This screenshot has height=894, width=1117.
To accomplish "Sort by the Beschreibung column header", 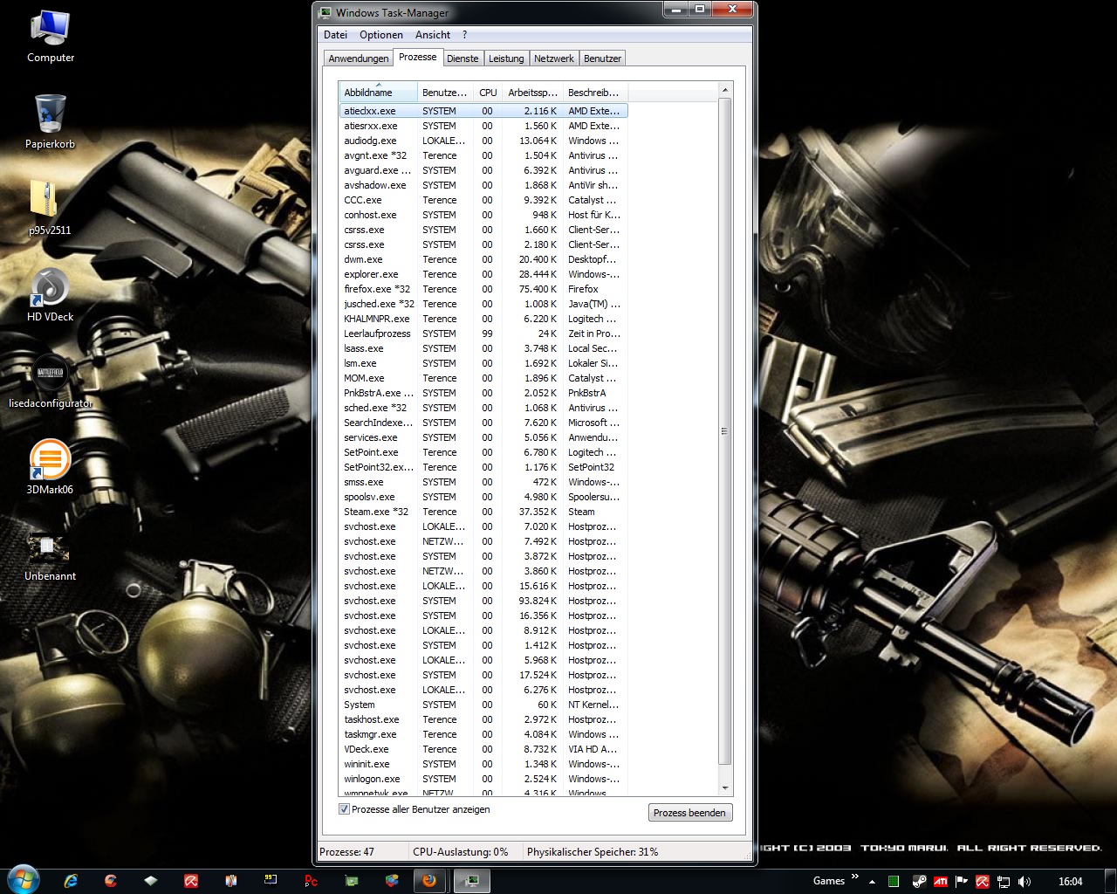I will [x=594, y=92].
